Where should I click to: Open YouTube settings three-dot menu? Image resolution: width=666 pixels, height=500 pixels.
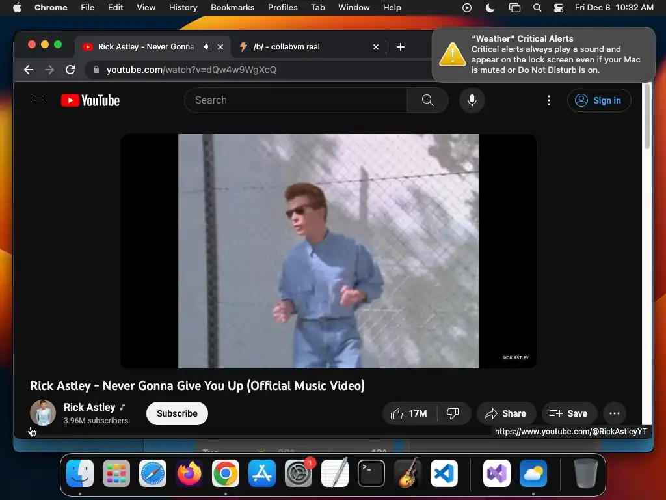549,100
